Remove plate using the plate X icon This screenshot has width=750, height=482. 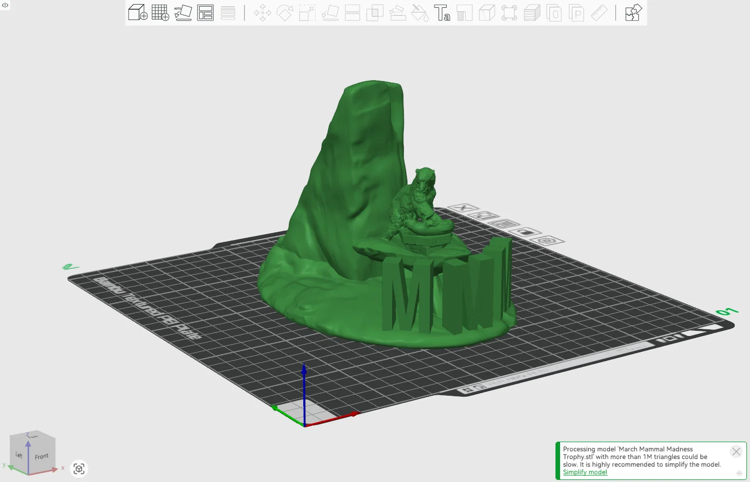464,208
